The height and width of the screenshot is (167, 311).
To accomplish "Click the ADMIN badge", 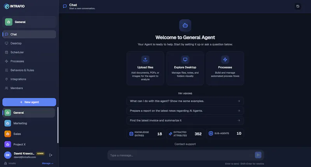I will [40, 153].
